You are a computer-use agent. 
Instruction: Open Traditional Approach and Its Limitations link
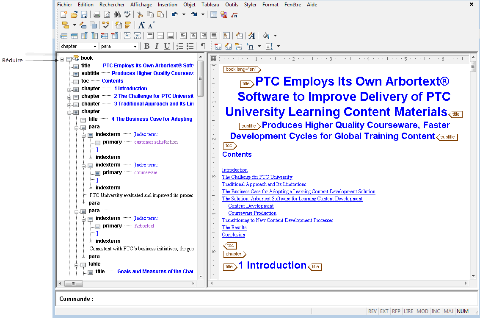coord(264,184)
